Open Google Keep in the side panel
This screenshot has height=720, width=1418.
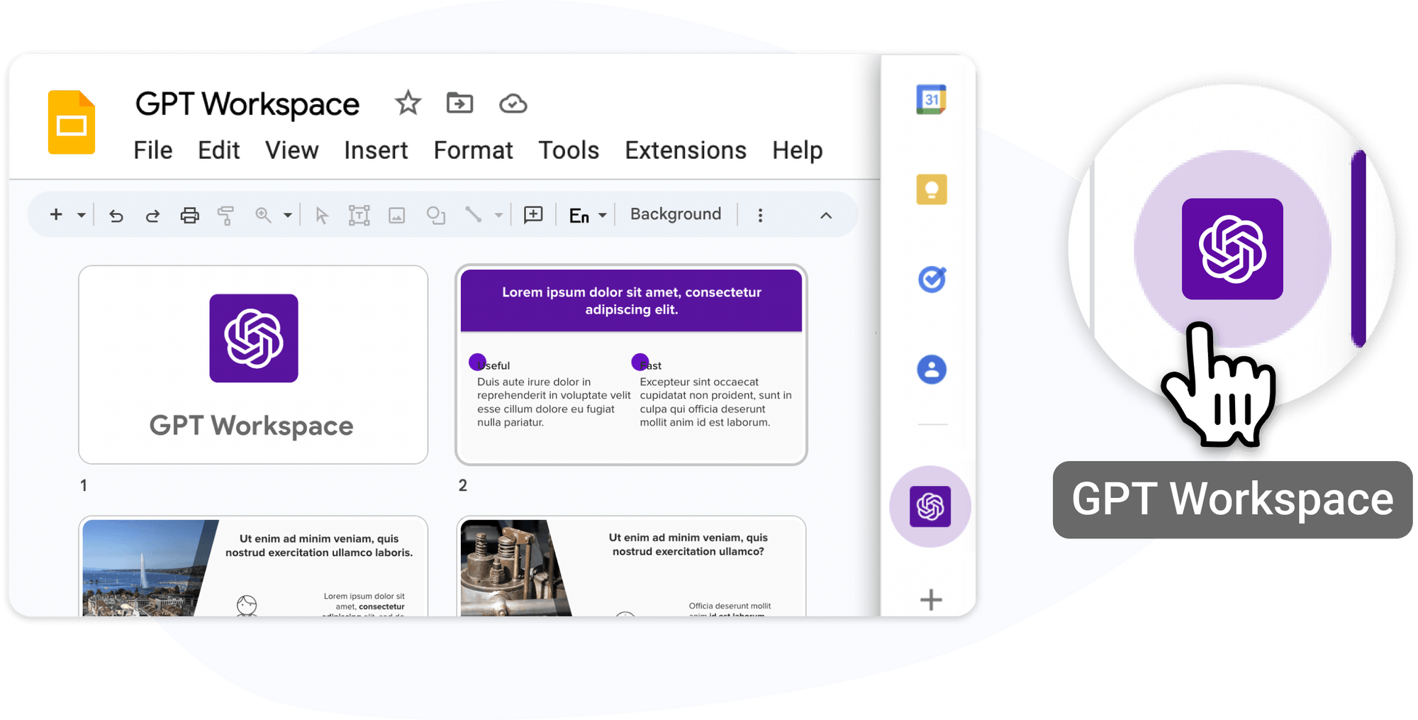932,189
